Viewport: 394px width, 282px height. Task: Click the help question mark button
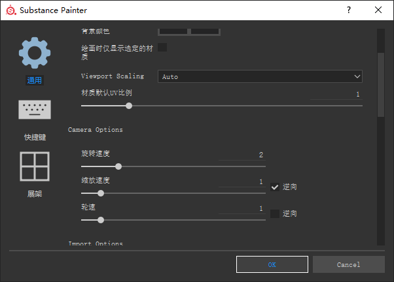(x=348, y=10)
